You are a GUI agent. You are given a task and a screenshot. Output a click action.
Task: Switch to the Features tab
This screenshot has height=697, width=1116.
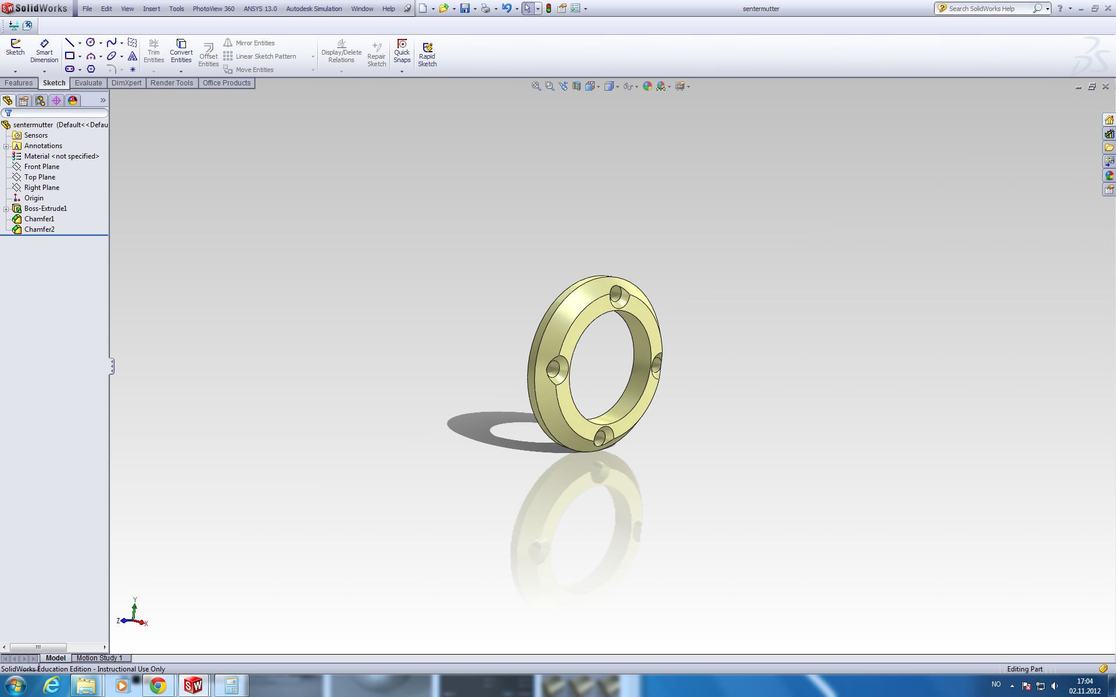[19, 83]
